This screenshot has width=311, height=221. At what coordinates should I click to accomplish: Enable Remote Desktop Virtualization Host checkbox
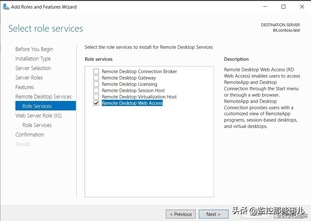[x=96, y=97]
